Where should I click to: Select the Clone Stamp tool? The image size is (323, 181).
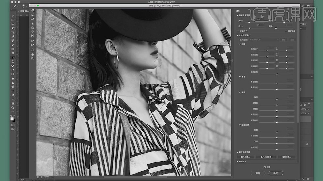(13, 61)
